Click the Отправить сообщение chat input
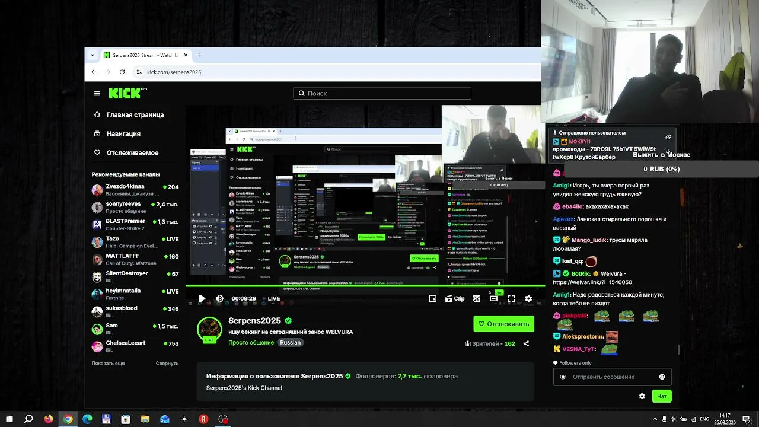Image resolution: width=759 pixels, height=427 pixels. [612, 377]
